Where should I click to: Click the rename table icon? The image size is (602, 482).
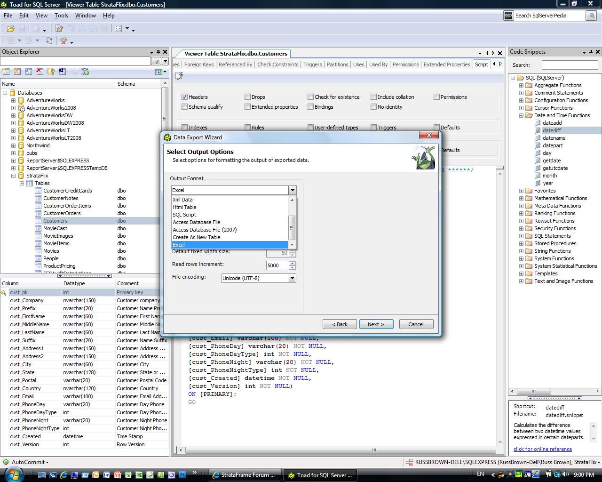[x=62, y=72]
